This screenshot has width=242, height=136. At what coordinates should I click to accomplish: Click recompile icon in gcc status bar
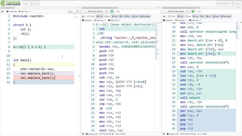point(83,134)
